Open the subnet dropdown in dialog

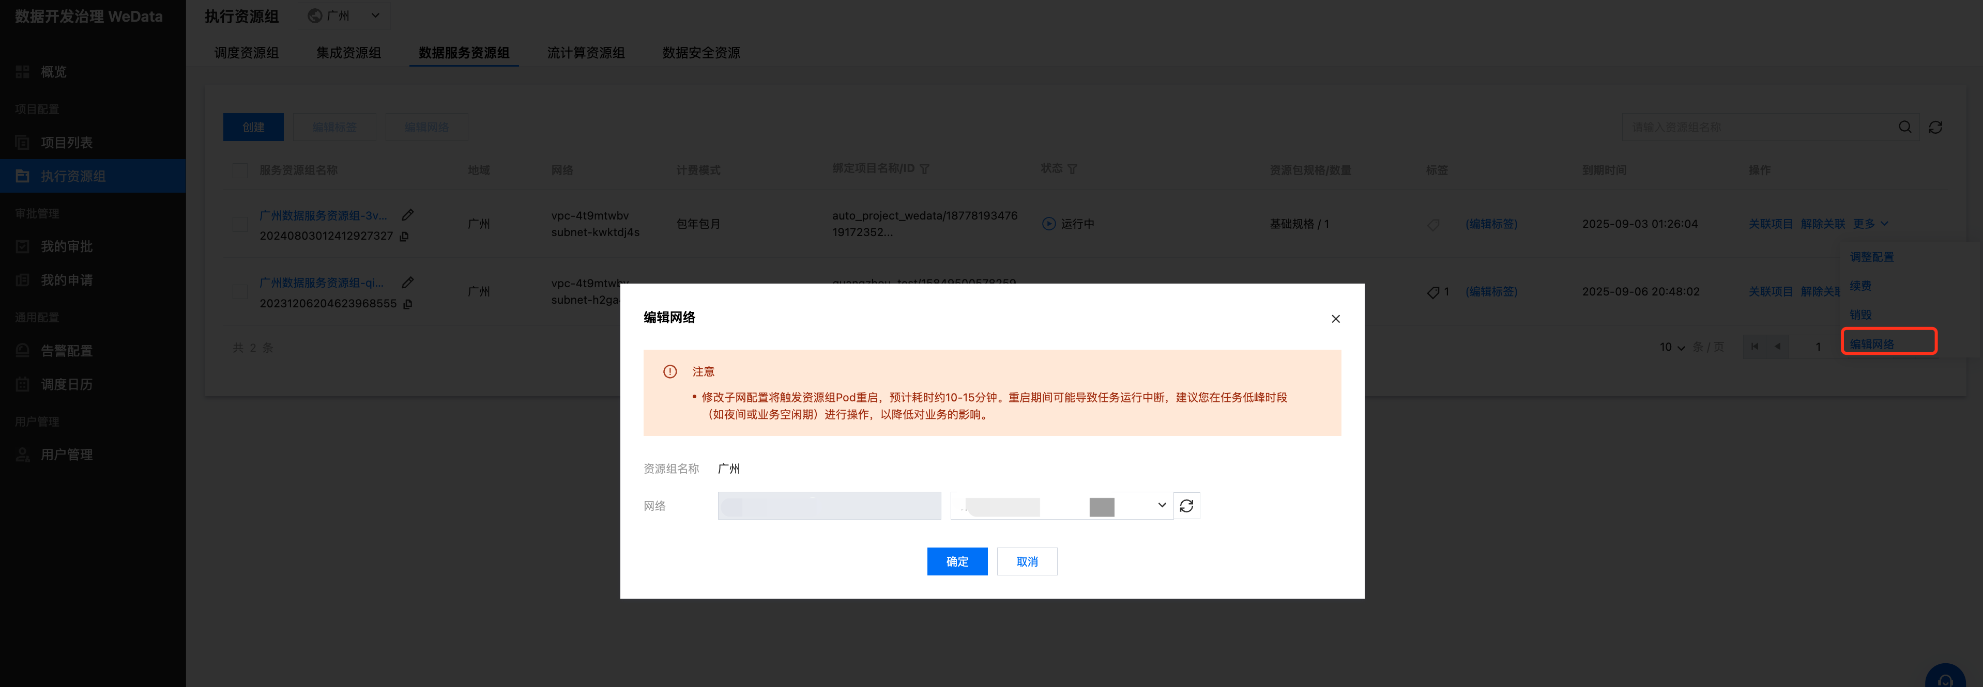tap(1062, 506)
